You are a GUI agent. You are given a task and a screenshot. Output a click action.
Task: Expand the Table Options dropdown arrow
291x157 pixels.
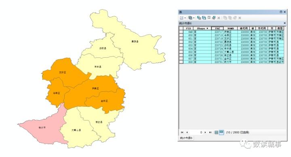pyautogui.click(x=185, y=18)
